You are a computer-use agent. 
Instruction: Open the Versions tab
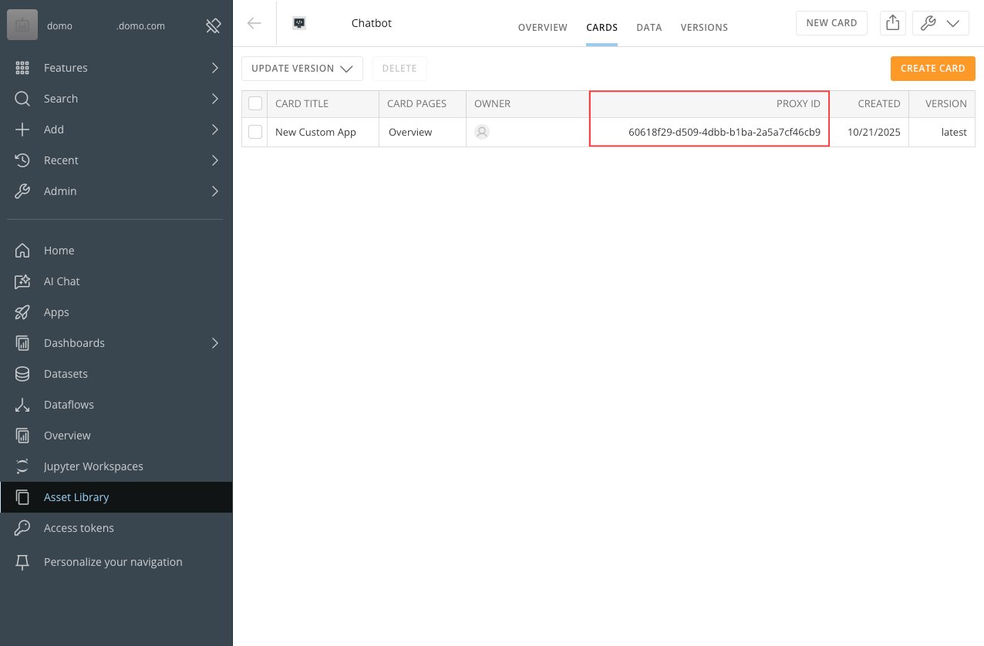point(704,27)
